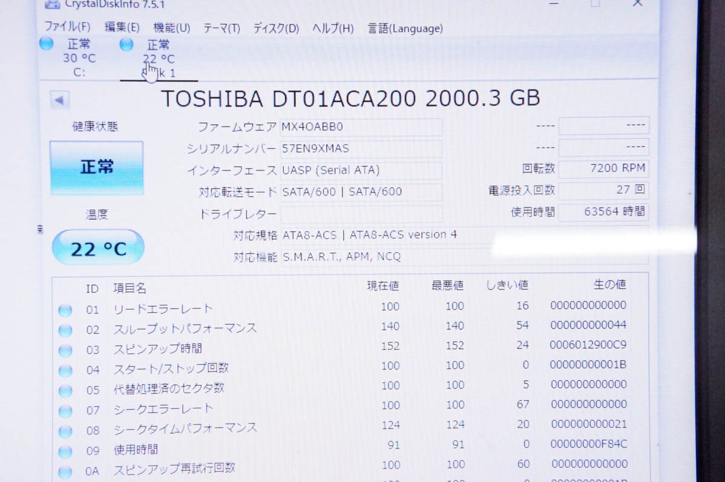The width and height of the screenshot is (725, 482).
Task: Click the 22 °C temperature button
Action: pyautogui.click(x=98, y=249)
